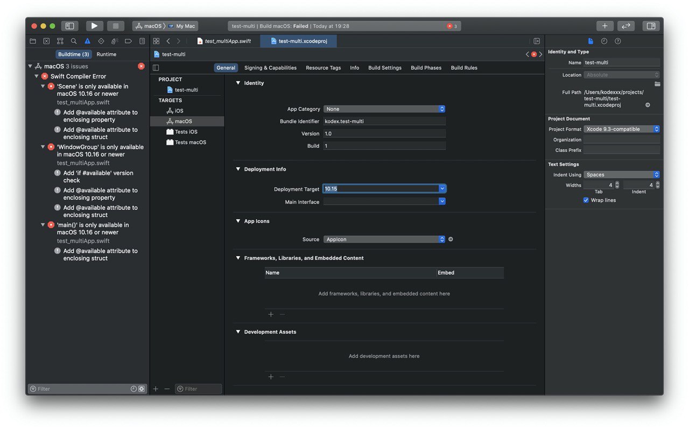The width and height of the screenshot is (689, 429).
Task: Choose location folder icon in inspector
Action: tap(657, 84)
